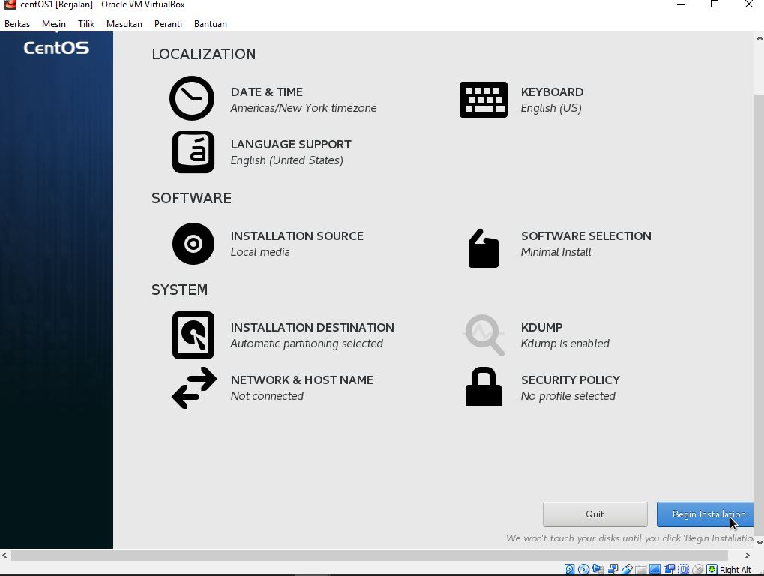This screenshot has height=576, width=764.
Task: Click the hard disk activity status icon
Action: (x=569, y=569)
